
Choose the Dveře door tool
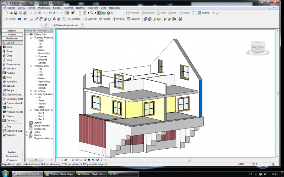click(x=9, y=51)
